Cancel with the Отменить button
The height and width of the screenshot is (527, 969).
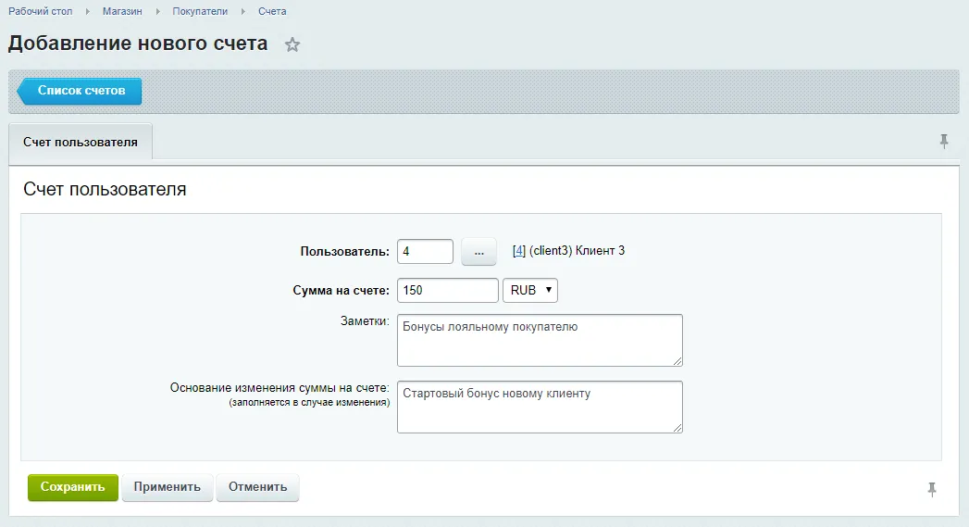(257, 487)
